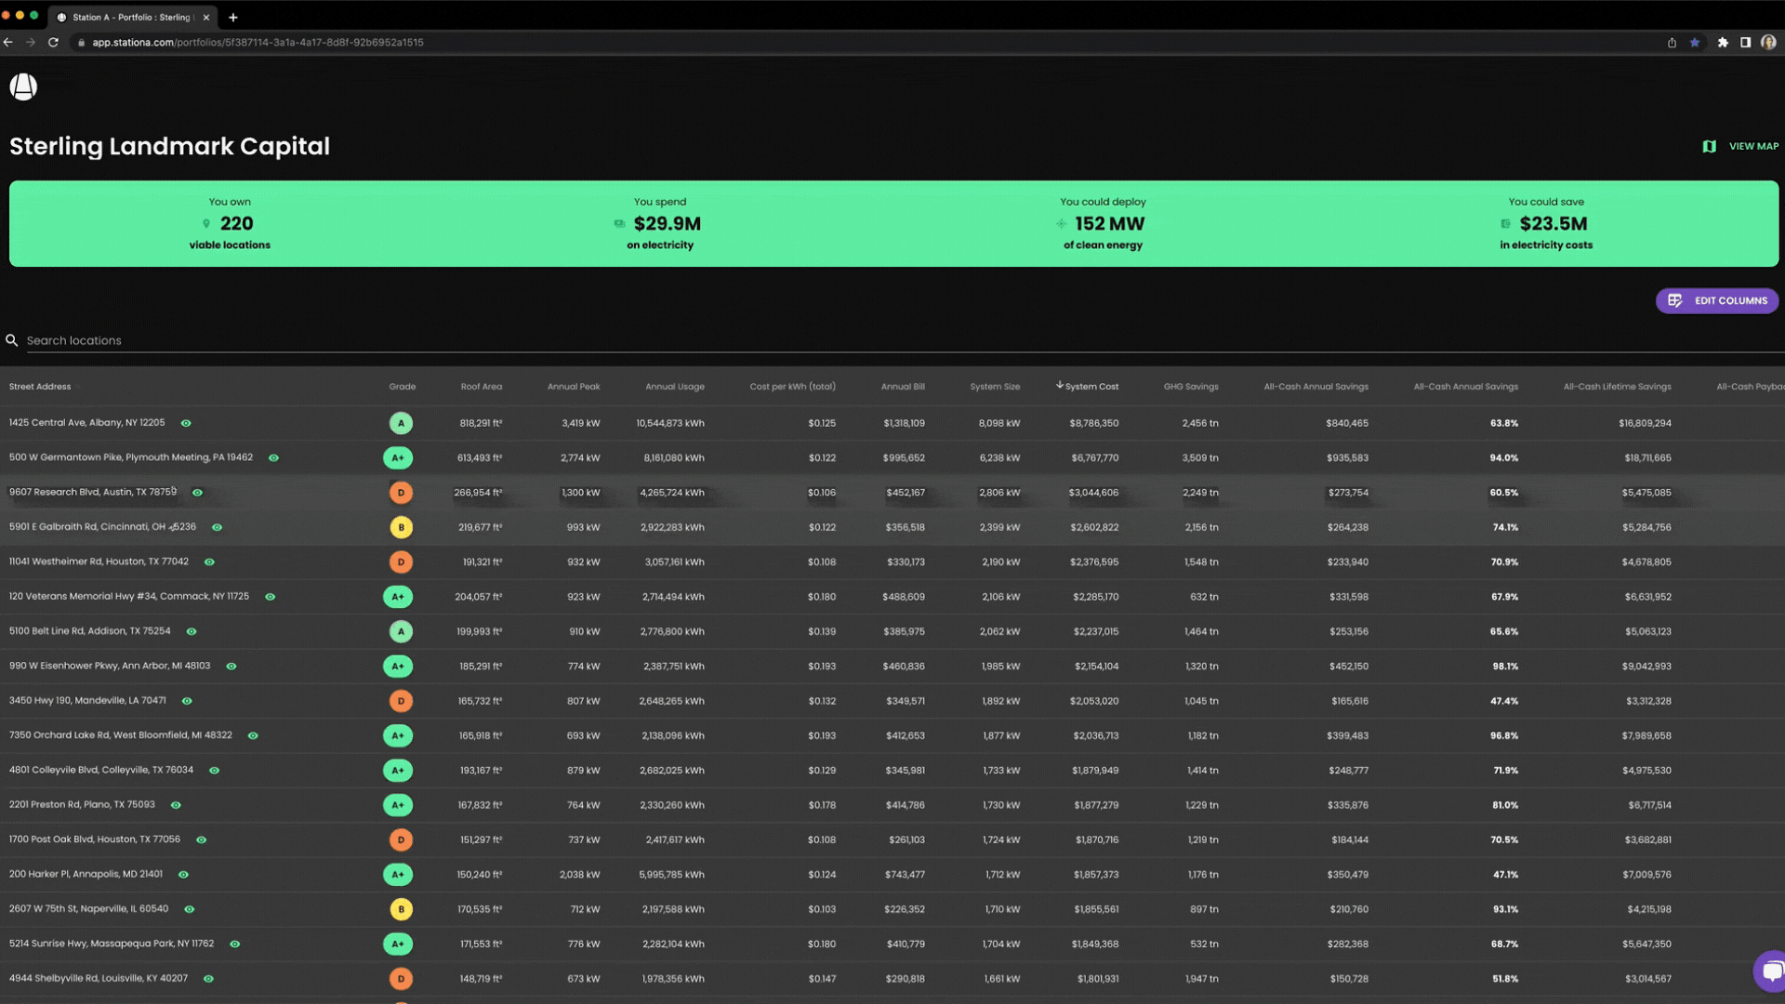The width and height of the screenshot is (1785, 1004).
Task: Sort by the System Cost column arrow
Action: click(x=1060, y=385)
